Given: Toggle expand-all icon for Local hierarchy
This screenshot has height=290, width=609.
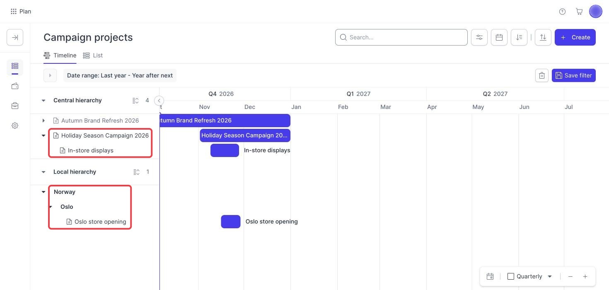Looking at the screenshot, I should pos(136,172).
